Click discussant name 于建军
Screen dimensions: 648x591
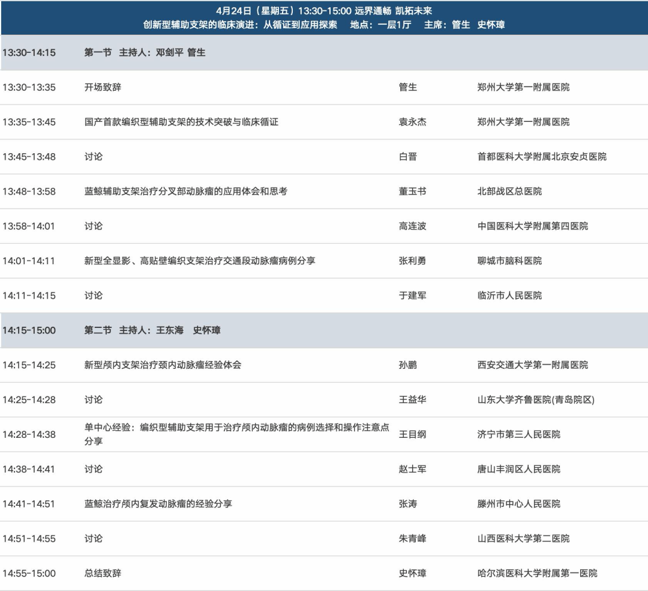click(412, 295)
